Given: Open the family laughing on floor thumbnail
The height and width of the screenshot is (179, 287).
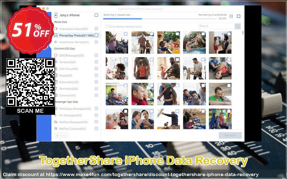Looking at the screenshot, I should point(220,68).
